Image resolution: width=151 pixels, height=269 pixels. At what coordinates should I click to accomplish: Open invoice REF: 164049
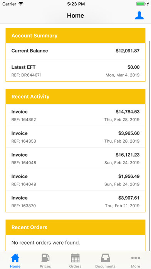[75, 180]
